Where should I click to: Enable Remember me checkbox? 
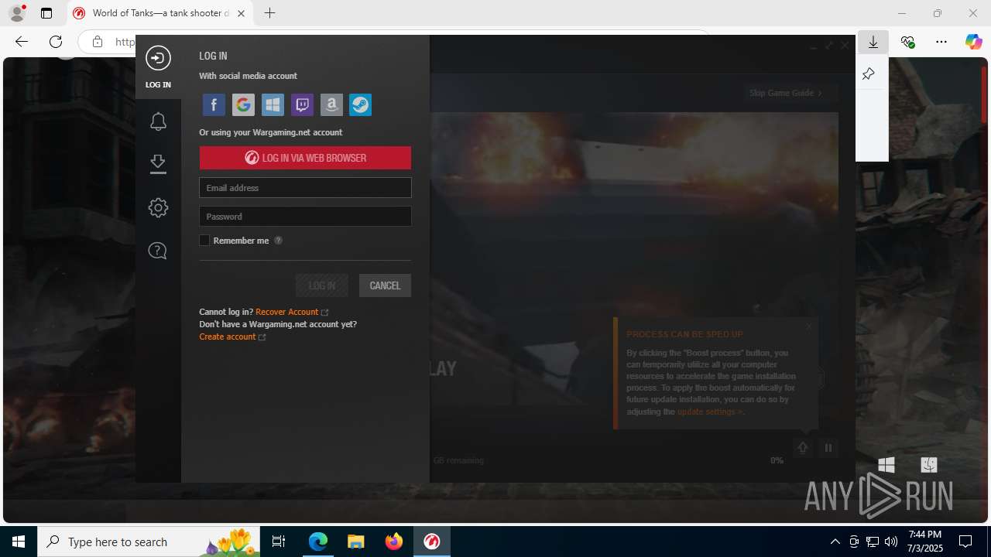tap(204, 241)
